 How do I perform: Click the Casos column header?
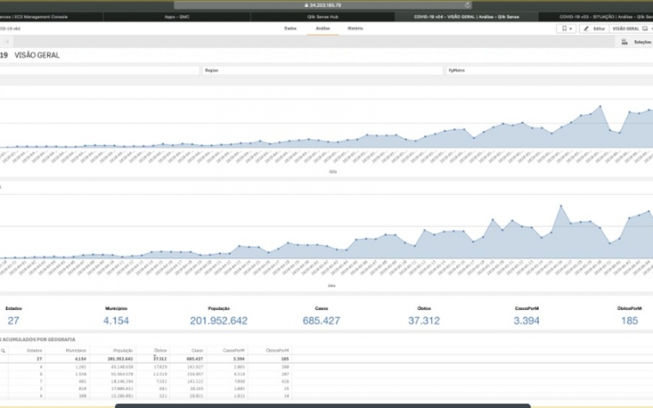[x=197, y=349]
